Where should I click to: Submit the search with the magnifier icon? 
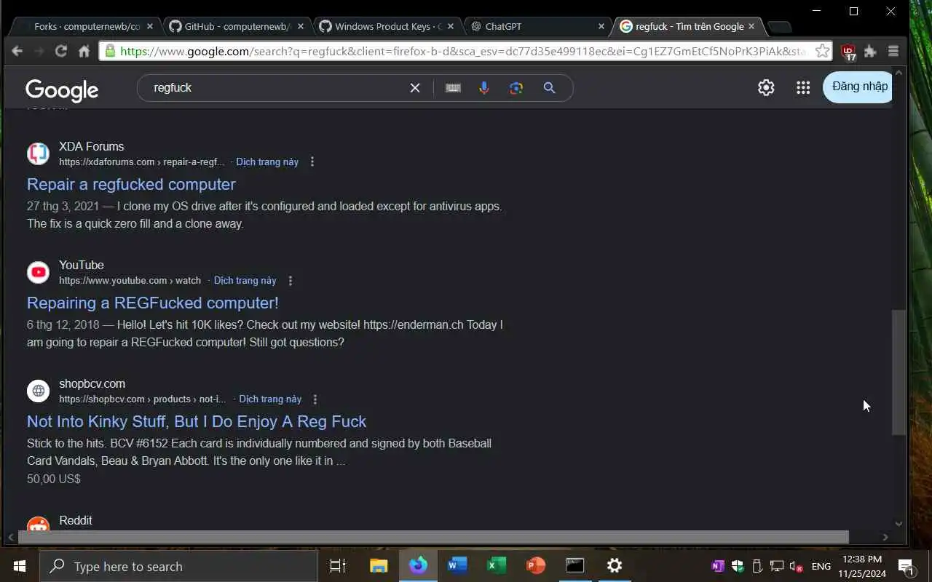click(550, 88)
